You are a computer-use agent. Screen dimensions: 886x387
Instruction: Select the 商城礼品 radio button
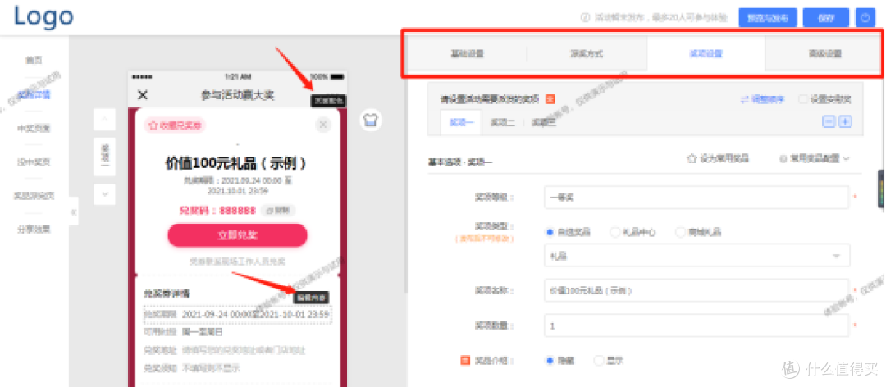click(680, 232)
